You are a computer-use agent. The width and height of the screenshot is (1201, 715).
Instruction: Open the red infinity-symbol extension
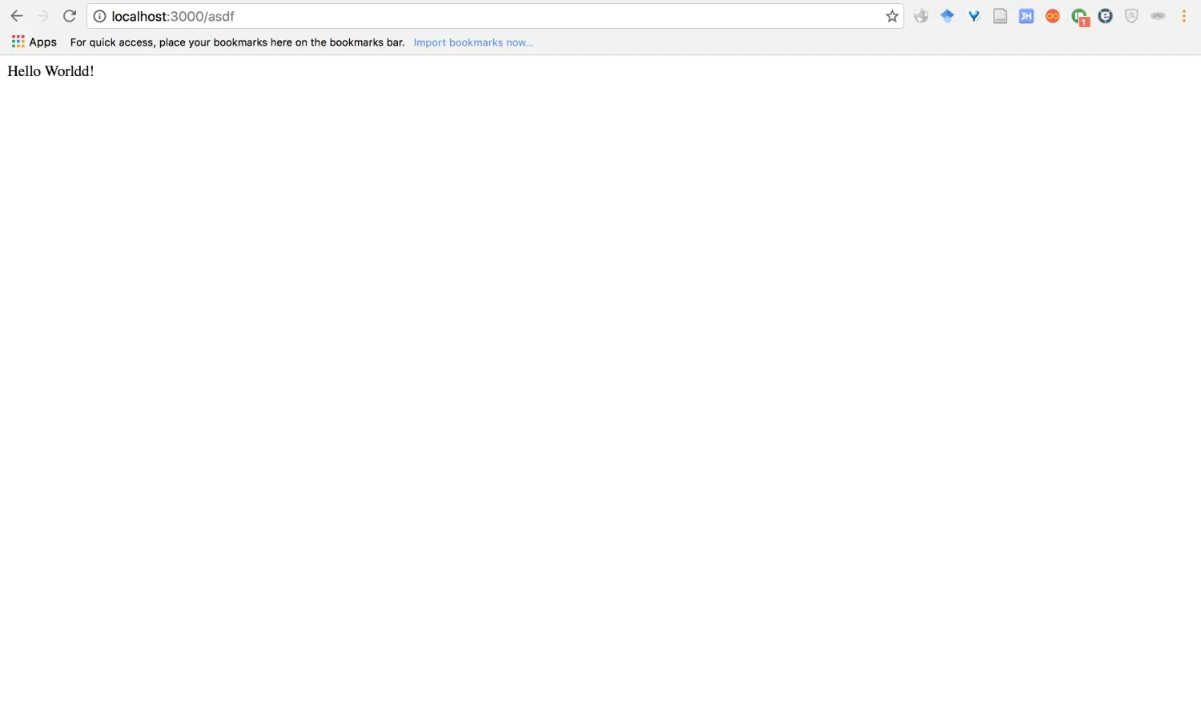coord(1053,16)
